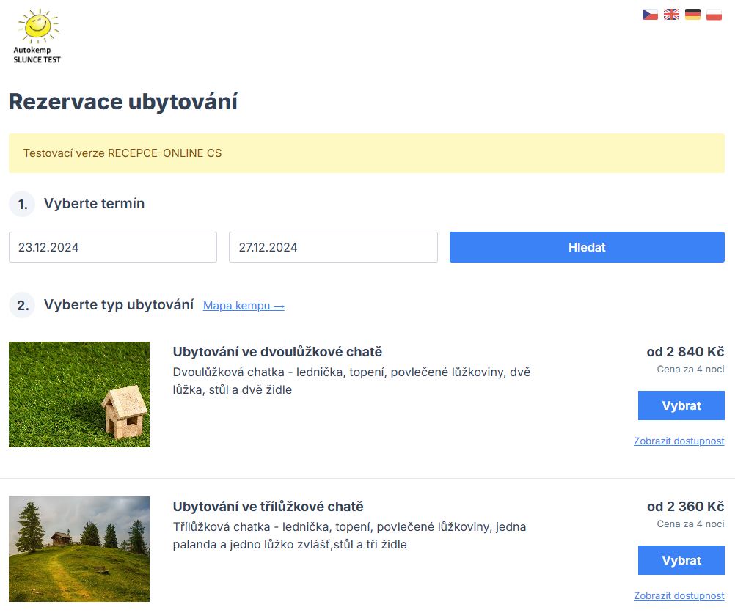Select Vybrat for the třílůžková chata
This screenshot has width=735, height=613.
click(x=681, y=560)
